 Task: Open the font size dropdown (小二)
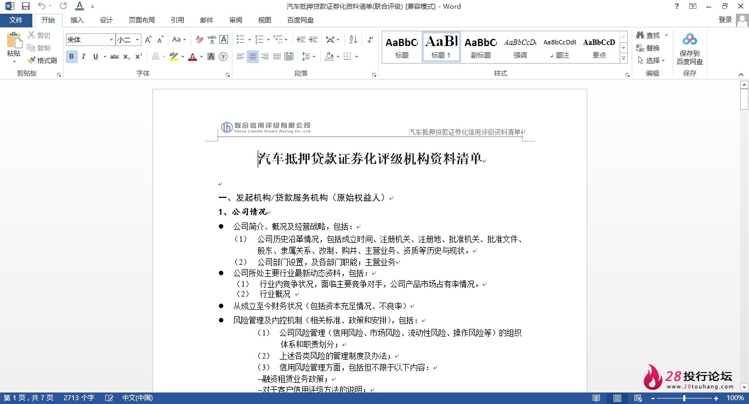[x=138, y=40]
